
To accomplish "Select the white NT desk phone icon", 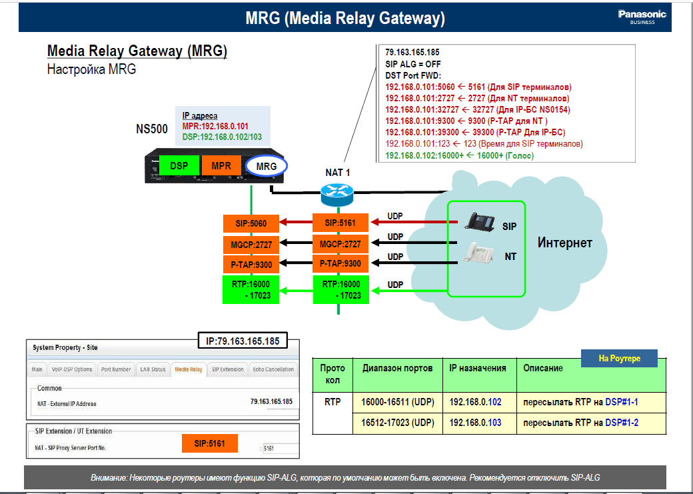I will pos(478,253).
